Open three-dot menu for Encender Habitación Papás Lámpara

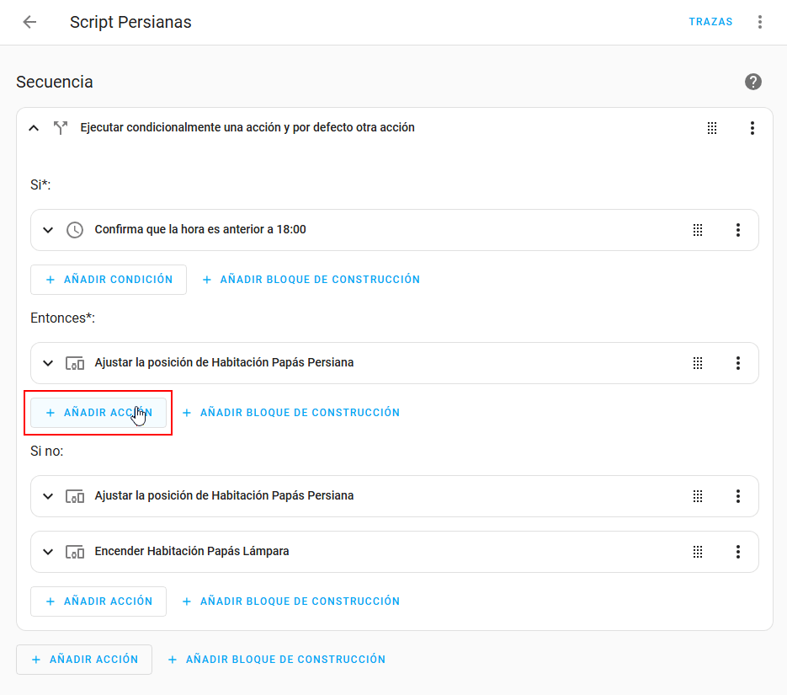pos(737,552)
